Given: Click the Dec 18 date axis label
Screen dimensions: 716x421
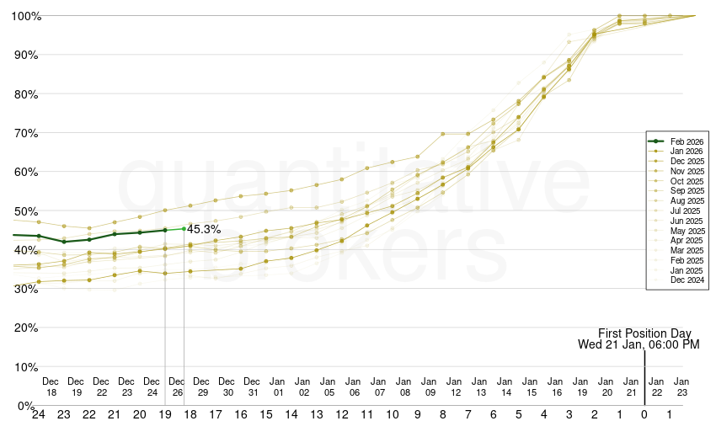Looking at the screenshot, I should [51, 386].
